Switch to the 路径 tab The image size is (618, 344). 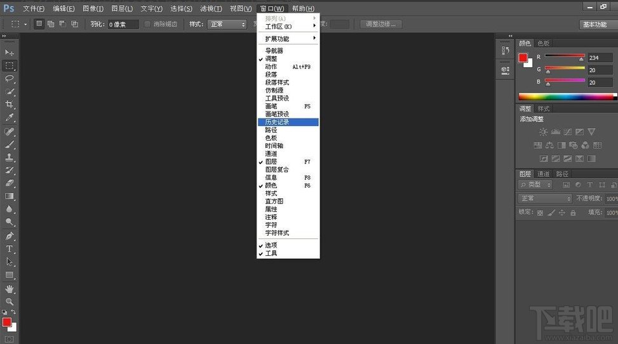562,174
